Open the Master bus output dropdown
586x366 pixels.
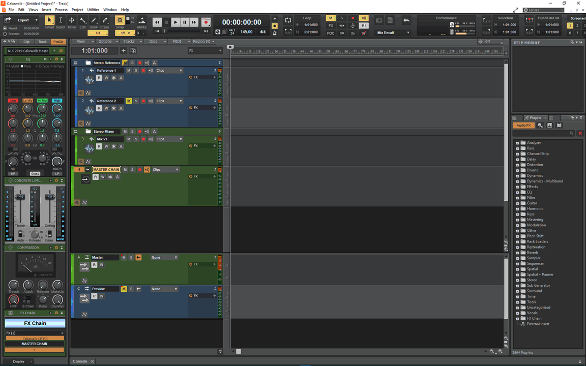pos(164,257)
